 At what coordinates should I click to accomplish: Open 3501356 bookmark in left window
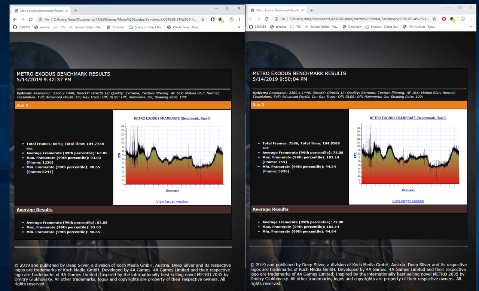[22, 27]
